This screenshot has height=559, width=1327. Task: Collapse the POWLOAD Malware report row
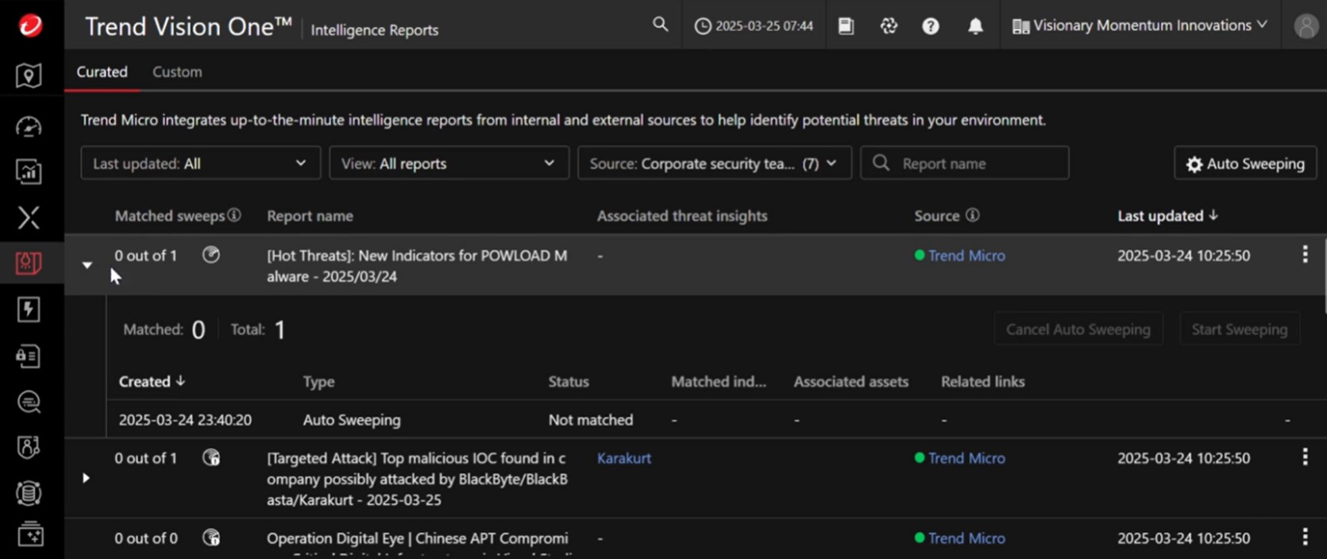[87, 265]
